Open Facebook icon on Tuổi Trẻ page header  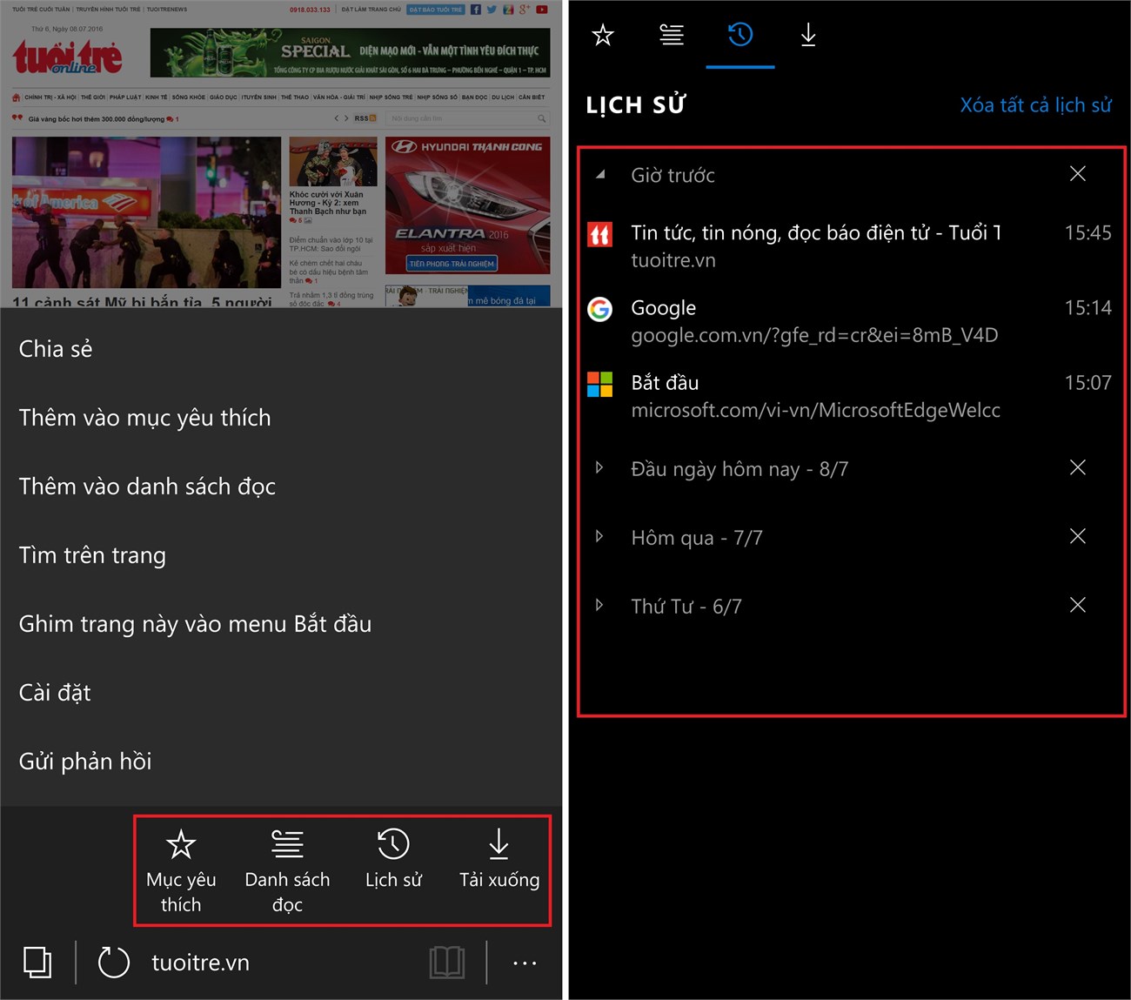click(476, 10)
